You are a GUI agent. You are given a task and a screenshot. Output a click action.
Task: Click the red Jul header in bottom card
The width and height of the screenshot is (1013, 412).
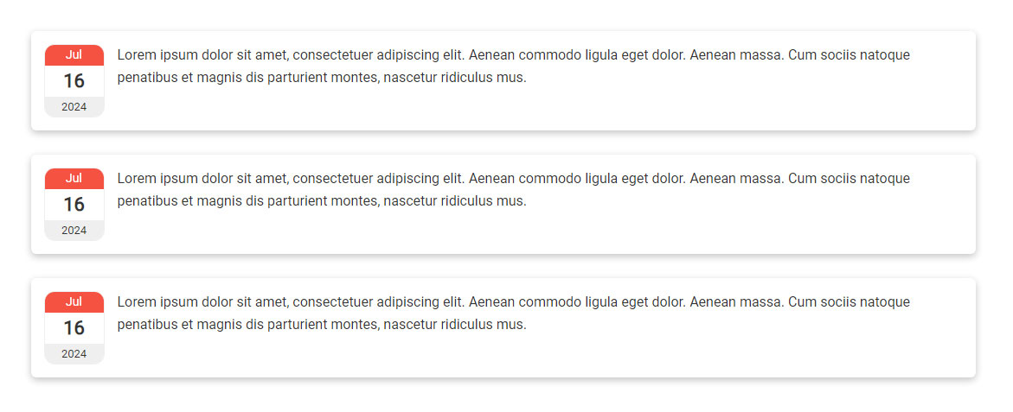coord(74,301)
